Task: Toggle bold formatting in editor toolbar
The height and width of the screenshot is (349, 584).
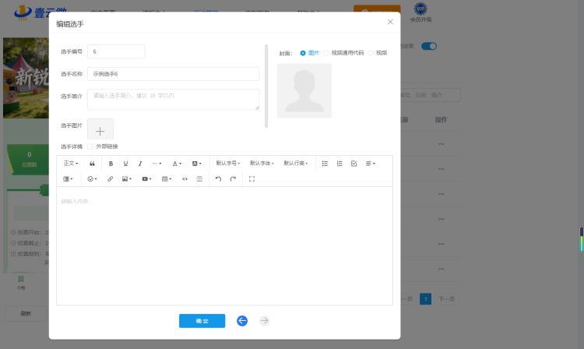Action: point(111,164)
